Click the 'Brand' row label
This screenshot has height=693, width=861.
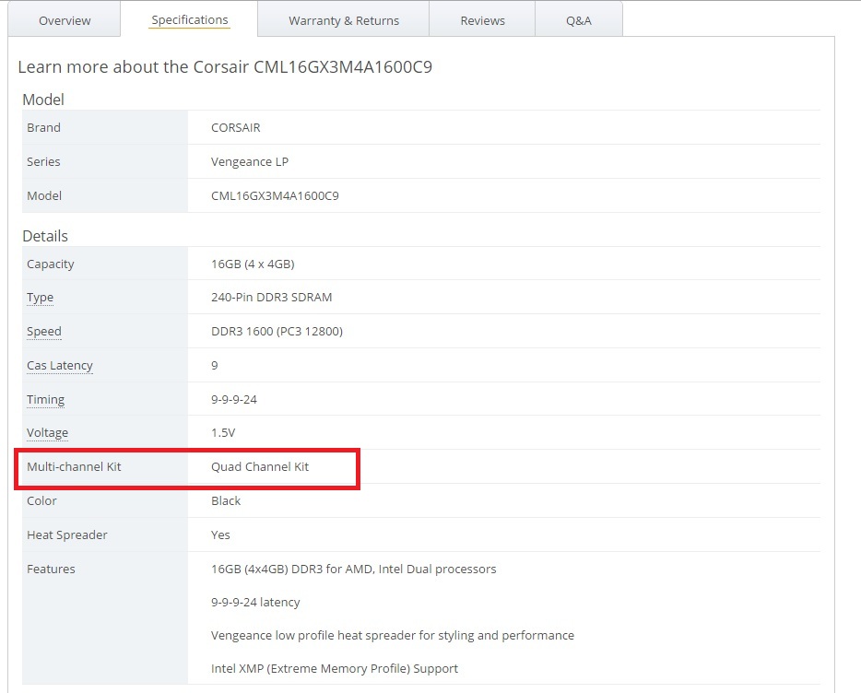(x=43, y=127)
